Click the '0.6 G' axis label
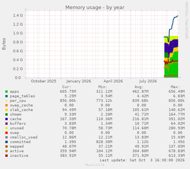The height and width of the screenshot is (169, 190). point(18,51)
